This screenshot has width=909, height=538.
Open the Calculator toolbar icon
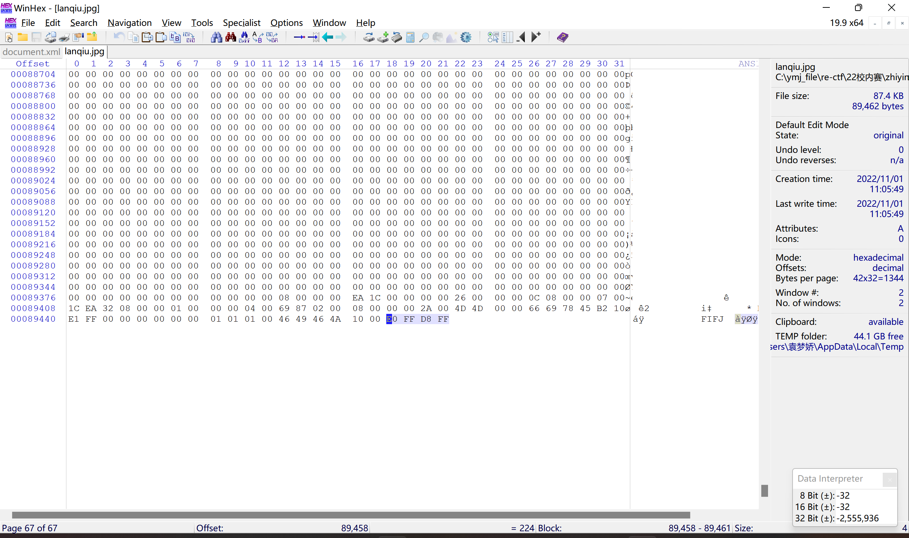coord(410,37)
